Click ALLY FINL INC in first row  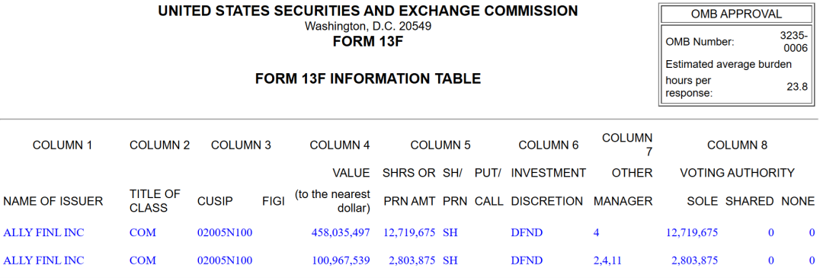click(43, 232)
